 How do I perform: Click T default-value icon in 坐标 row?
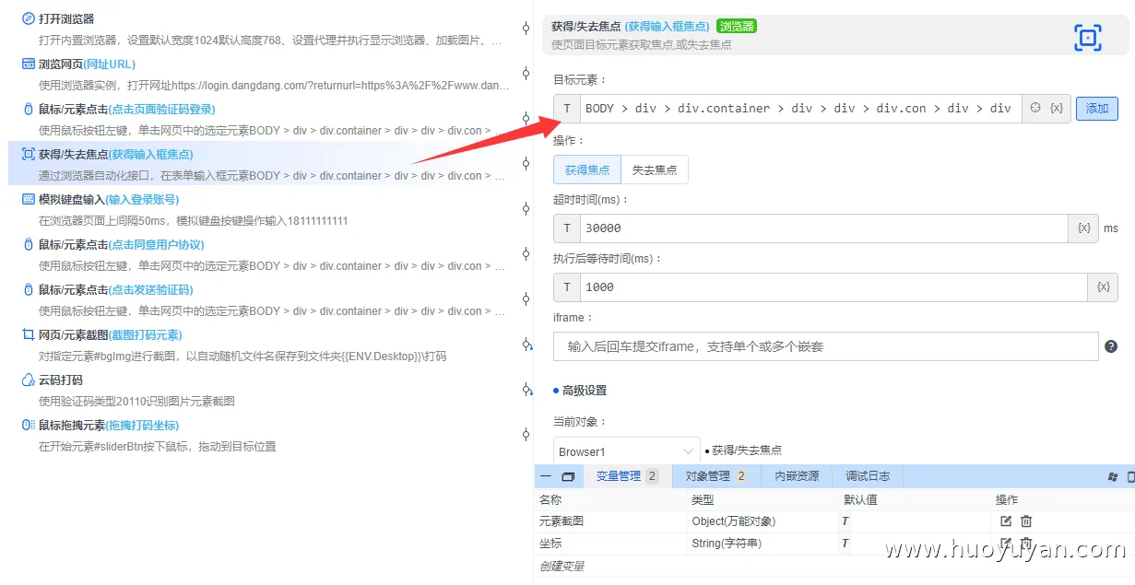[845, 544]
